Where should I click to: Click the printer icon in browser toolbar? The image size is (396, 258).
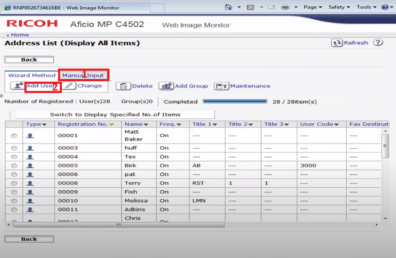tap(285, 7)
